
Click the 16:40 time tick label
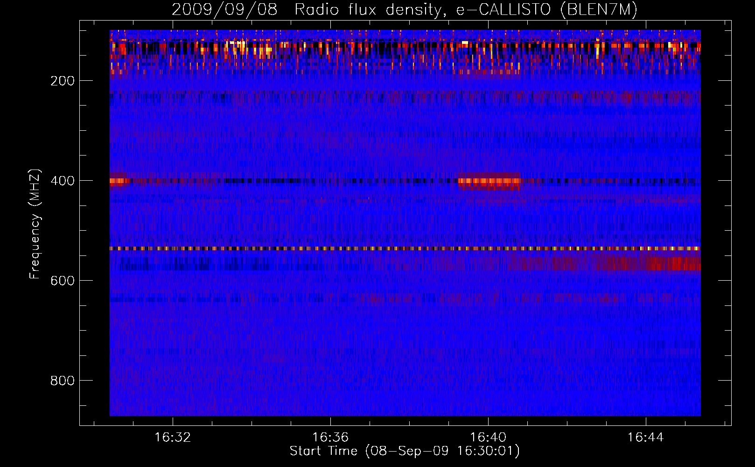tap(488, 437)
